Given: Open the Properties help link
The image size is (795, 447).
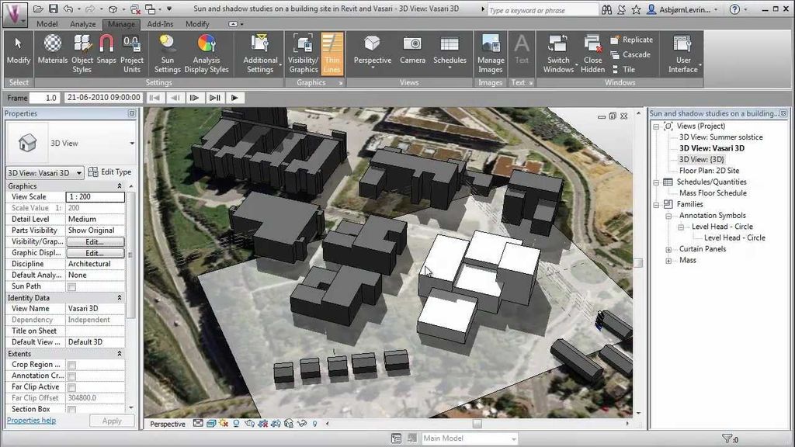Looking at the screenshot, I should [x=31, y=420].
